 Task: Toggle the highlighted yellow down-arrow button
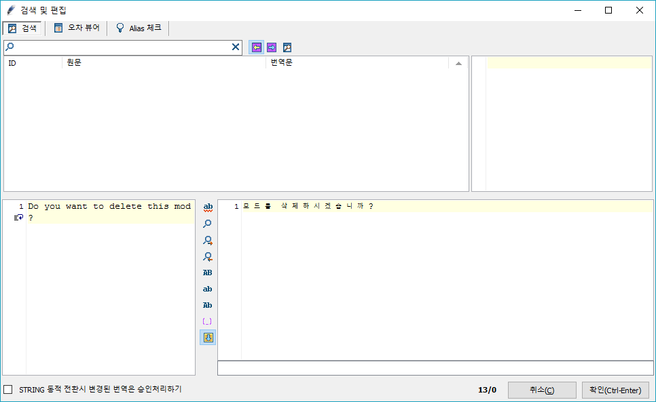click(208, 337)
